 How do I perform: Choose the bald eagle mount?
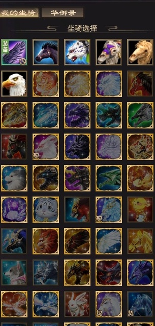[14, 84]
